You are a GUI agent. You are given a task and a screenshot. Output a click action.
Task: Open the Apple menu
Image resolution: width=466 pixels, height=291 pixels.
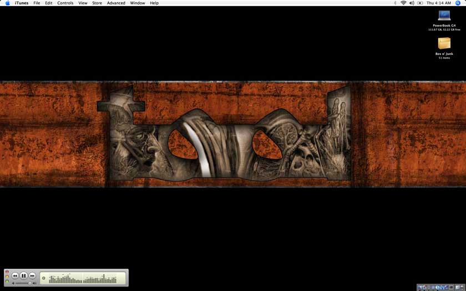click(7, 3)
